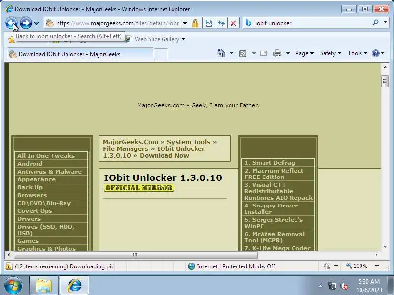Open a new blank tab
Image resolution: width=394 pixels, height=295 pixels.
(161, 54)
